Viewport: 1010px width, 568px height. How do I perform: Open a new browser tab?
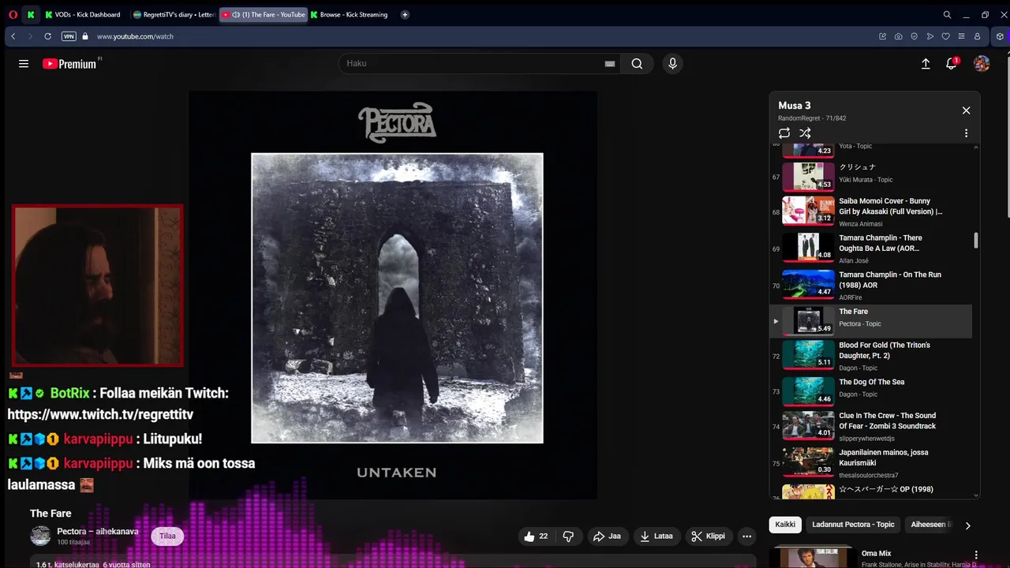(405, 14)
